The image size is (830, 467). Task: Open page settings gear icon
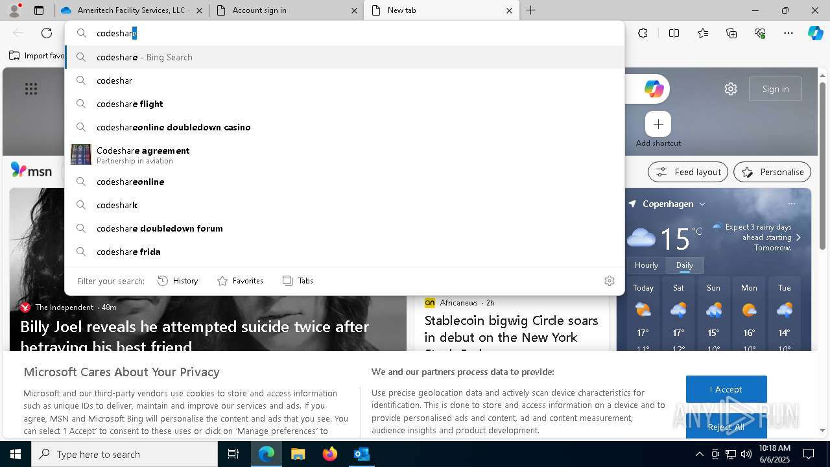(x=731, y=89)
